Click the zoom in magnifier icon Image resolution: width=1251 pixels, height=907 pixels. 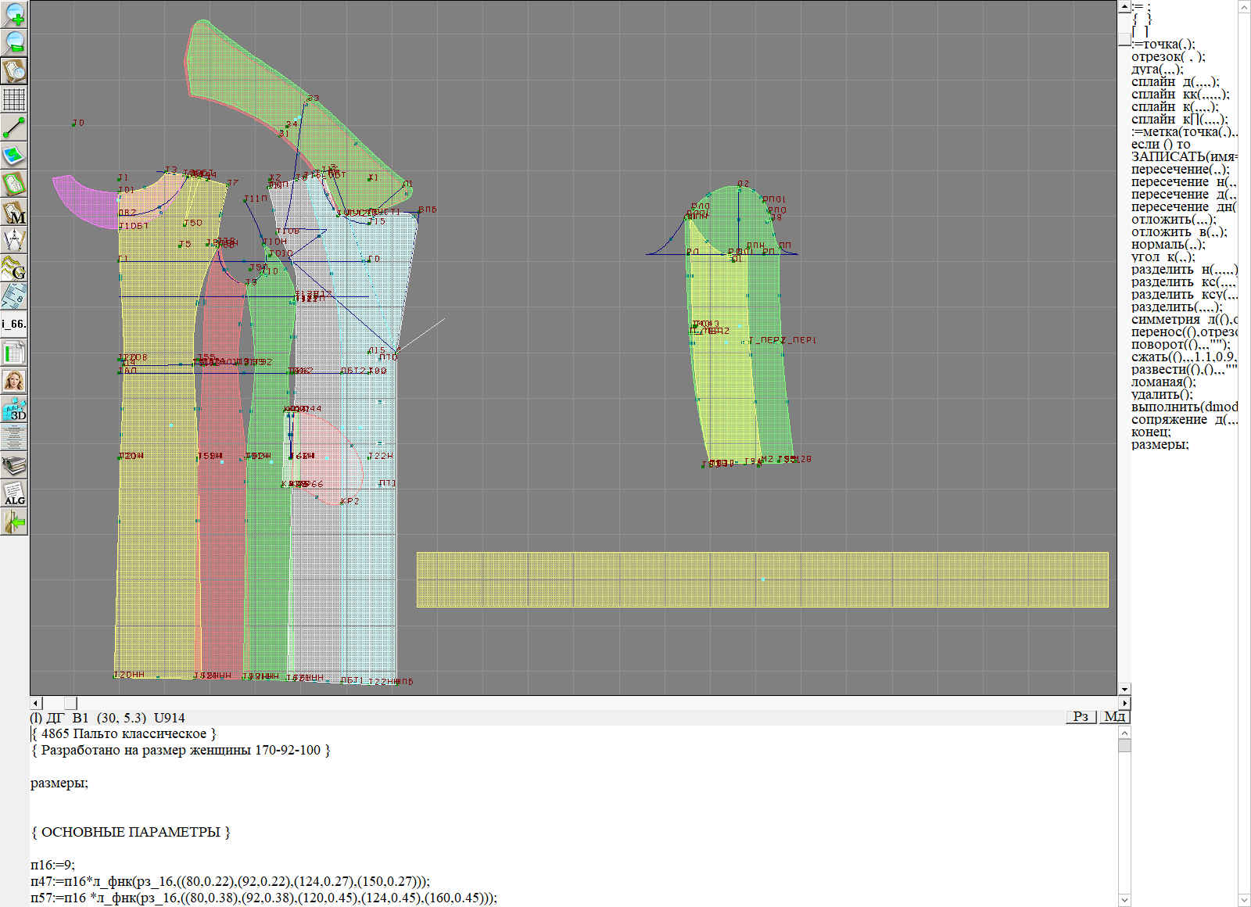[x=15, y=14]
